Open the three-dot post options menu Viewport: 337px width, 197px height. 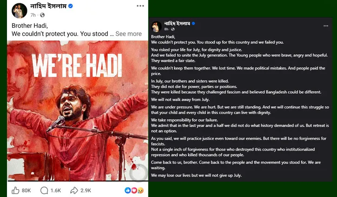point(140,6)
